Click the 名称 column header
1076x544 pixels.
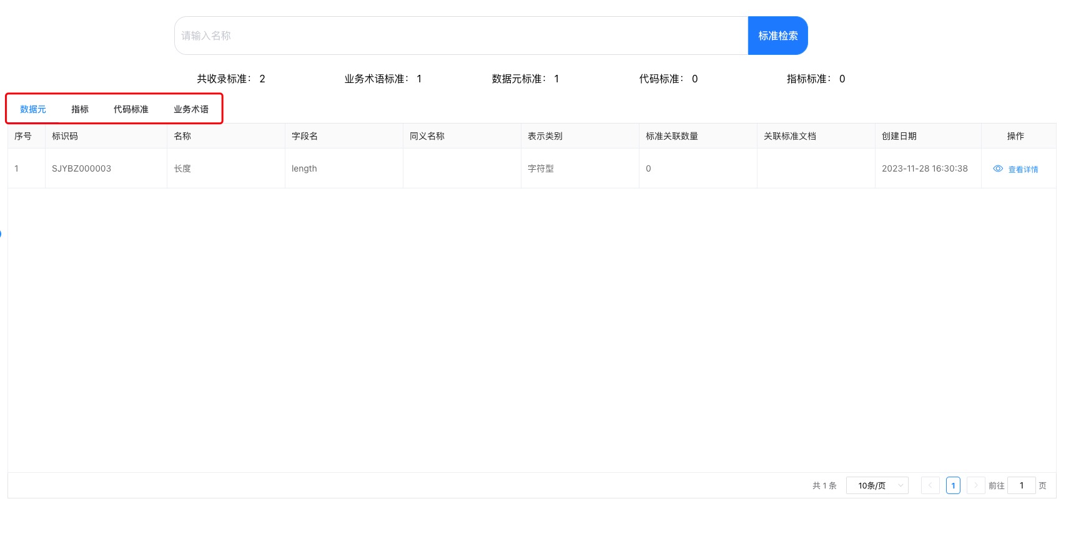(x=226, y=136)
